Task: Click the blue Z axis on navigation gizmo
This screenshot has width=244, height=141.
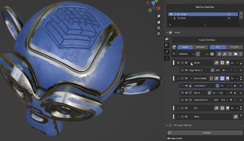Action: click(153, 3)
